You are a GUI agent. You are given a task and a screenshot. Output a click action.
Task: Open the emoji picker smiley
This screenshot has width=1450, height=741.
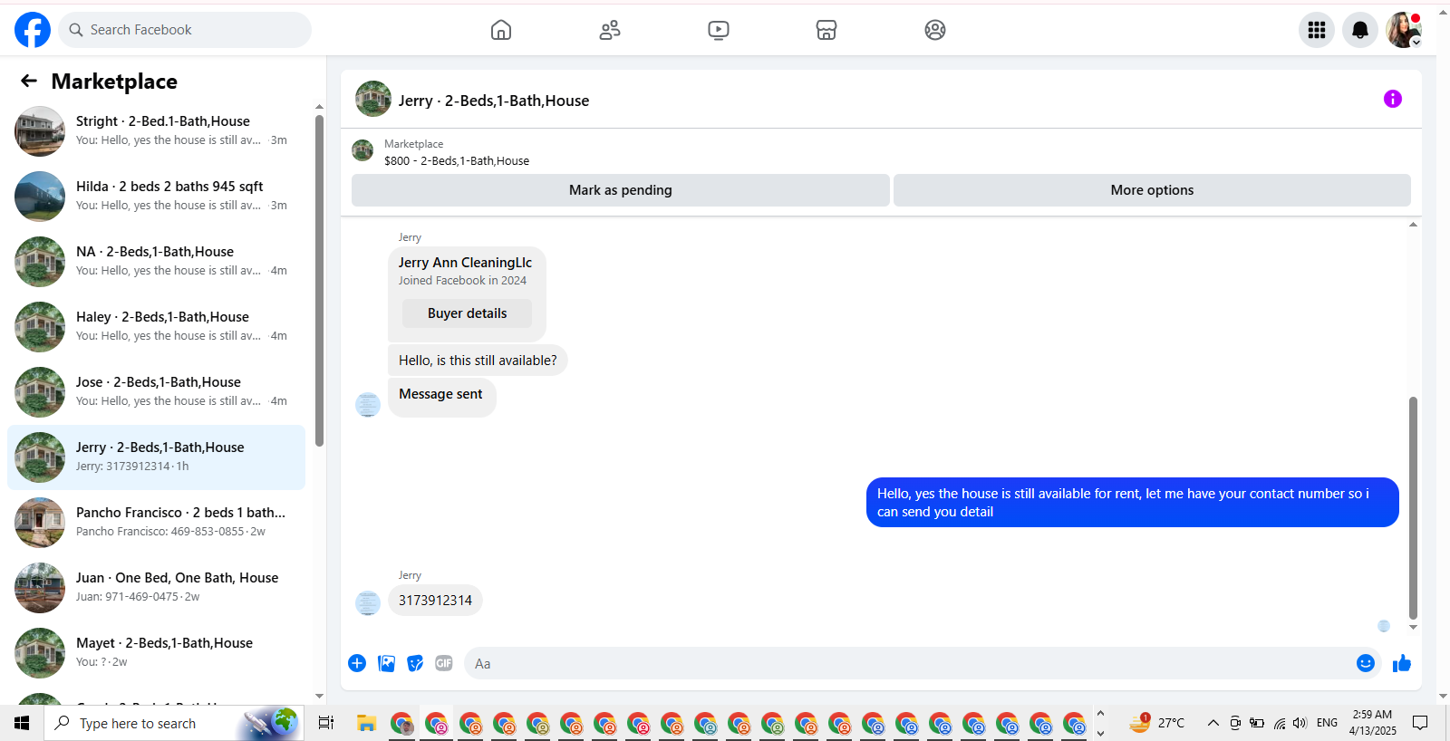(1366, 663)
